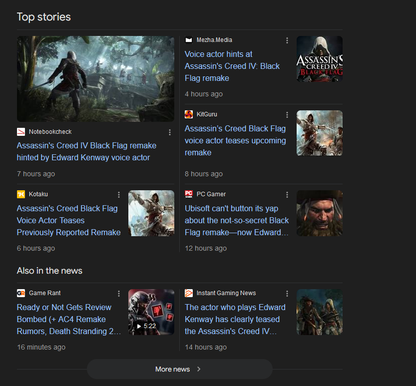Click the Notebookcheck site favicon

[x=21, y=132]
